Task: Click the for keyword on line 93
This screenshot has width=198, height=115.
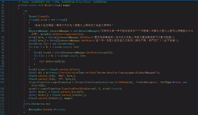Action: pos(31,47)
